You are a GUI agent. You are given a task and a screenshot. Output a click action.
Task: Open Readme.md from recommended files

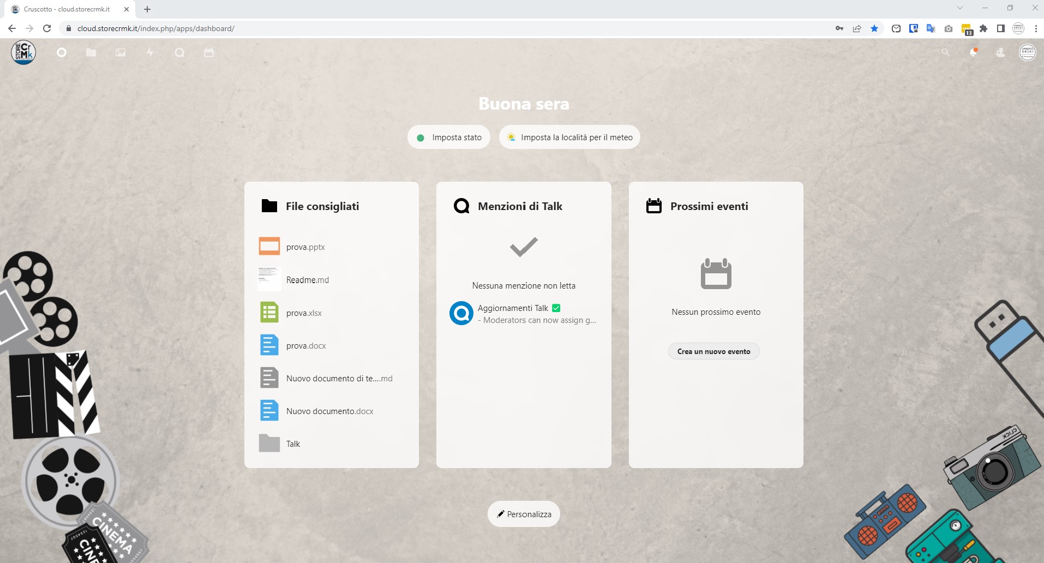point(307,280)
